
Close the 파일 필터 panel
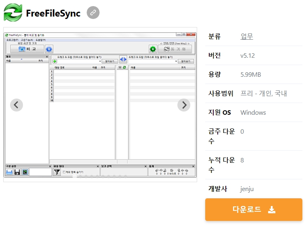pos(98,166)
